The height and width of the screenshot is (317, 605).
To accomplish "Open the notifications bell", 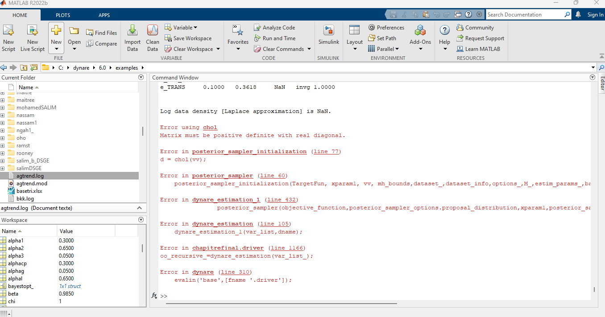I will 578,14.
